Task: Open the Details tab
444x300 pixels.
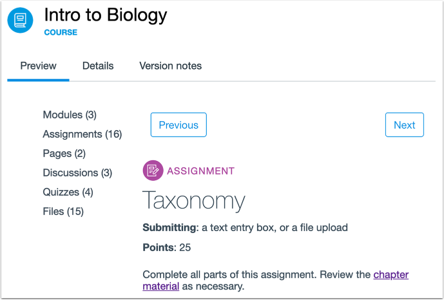Action: tap(98, 66)
